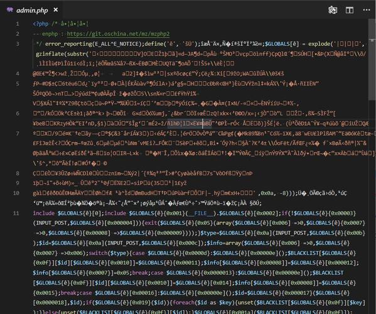Open the More Actions ellipsis menu
376x314 pixels.
pos(367,10)
